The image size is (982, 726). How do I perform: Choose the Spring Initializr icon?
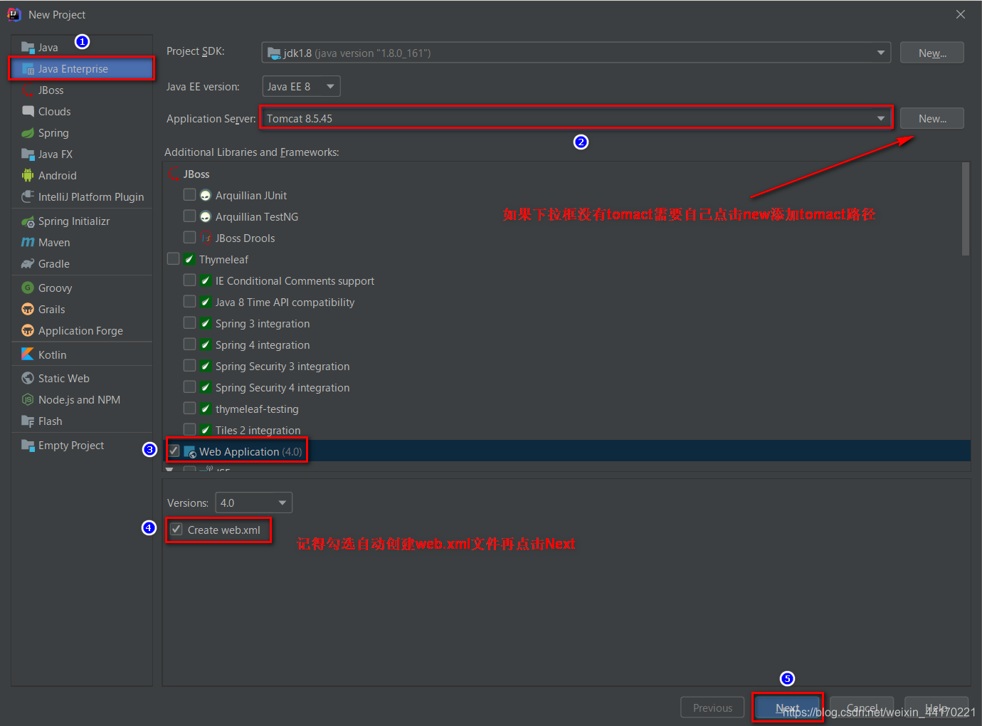(28, 221)
